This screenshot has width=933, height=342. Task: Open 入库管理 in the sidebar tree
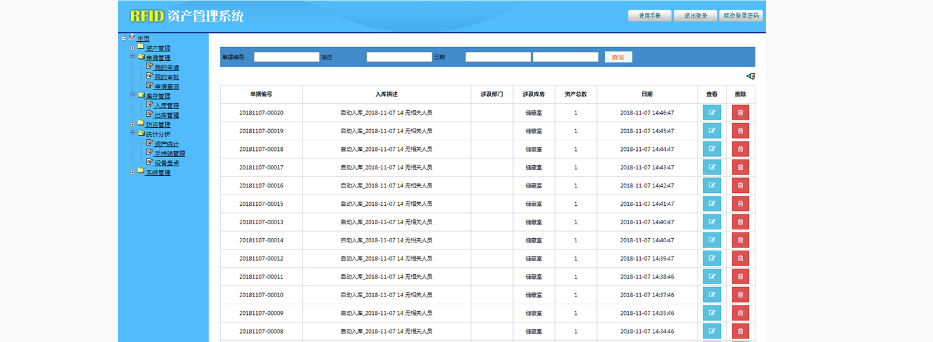point(167,106)
